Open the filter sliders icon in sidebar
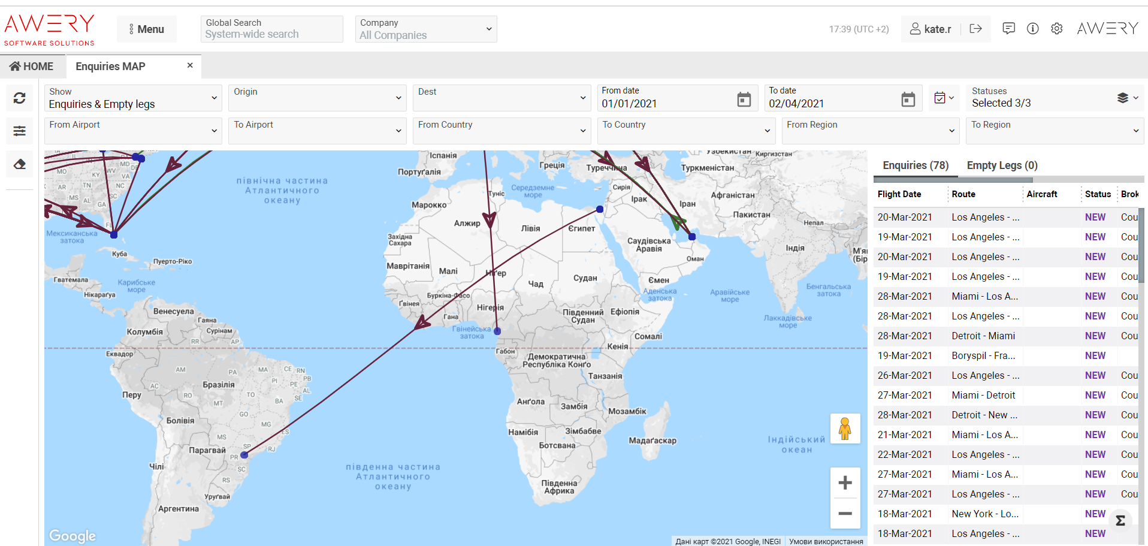Screen dimensions: 1148x546 (19, 131)
